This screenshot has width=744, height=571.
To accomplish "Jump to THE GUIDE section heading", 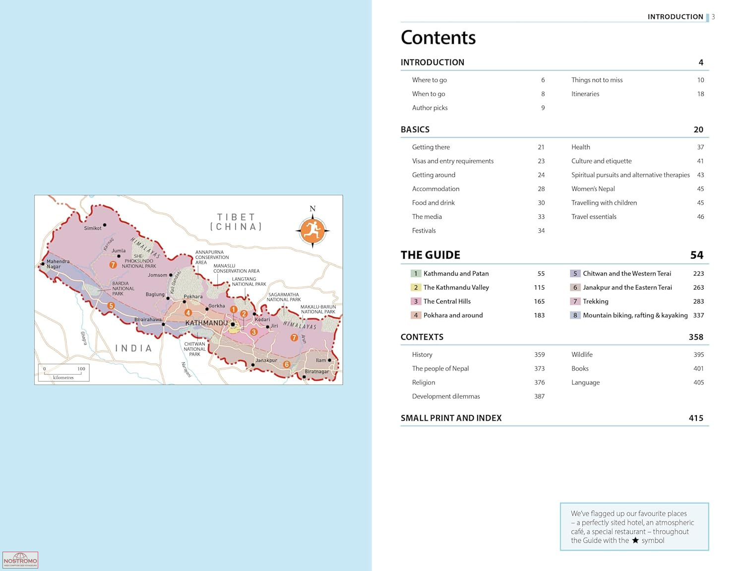I will (x=430, y=255).
